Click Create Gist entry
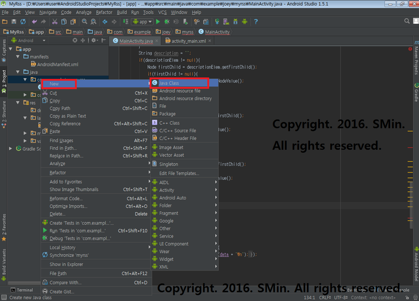419x301 pixels. pos(96,291)
